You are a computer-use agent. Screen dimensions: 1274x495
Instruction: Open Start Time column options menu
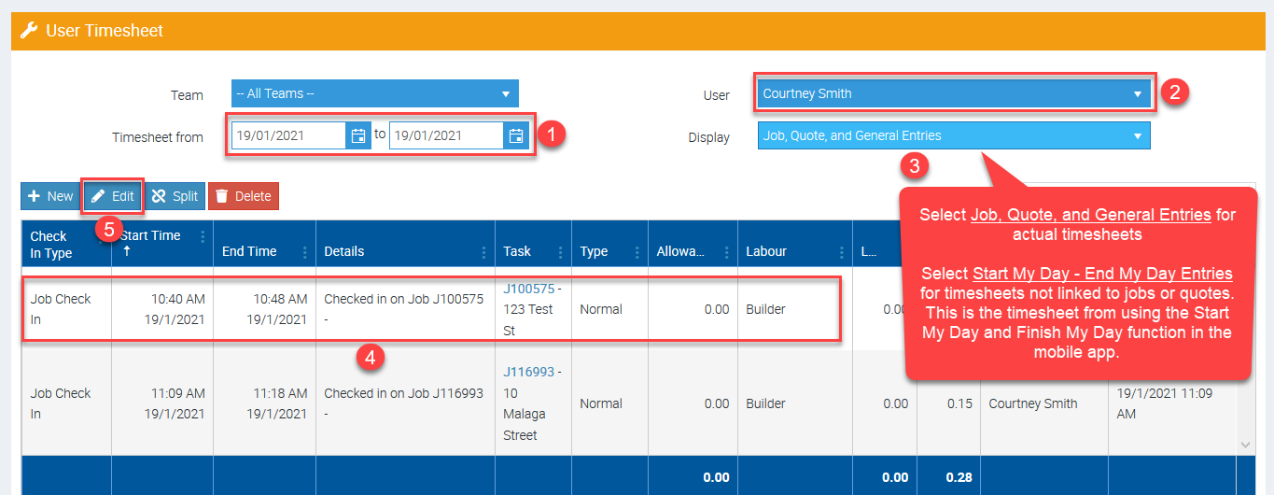203,237
